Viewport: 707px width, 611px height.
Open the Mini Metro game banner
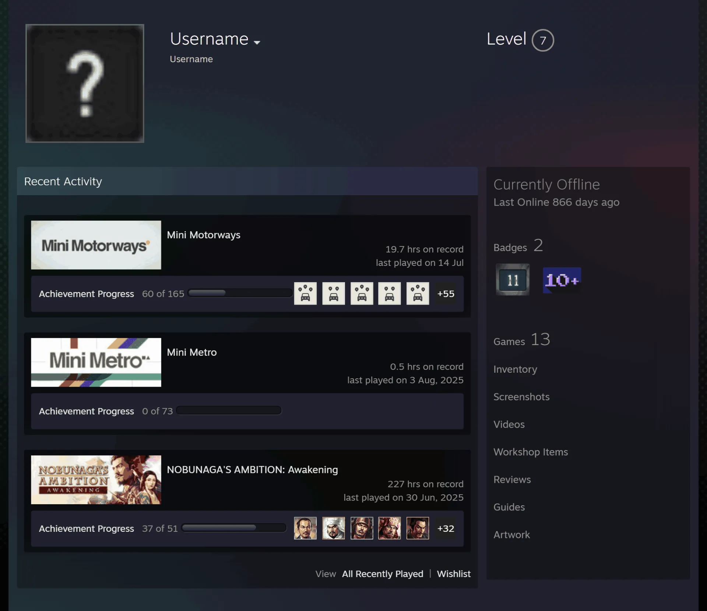pyautogui.click(x=96, y=362)
